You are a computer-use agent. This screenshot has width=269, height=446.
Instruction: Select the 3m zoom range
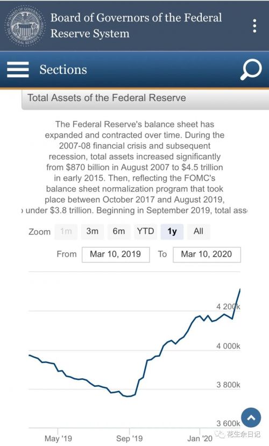coord(93,231)
